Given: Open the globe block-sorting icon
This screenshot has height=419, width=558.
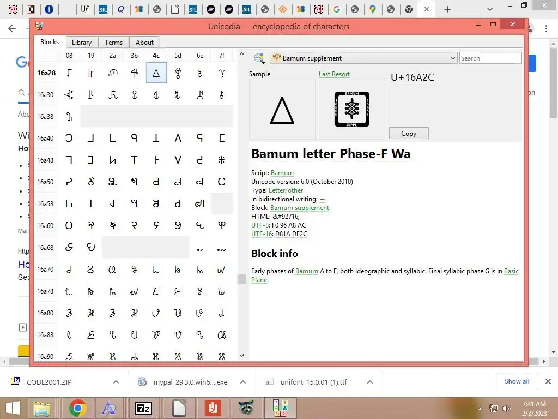Looking at the screenshot, I should (x=259, y=58).
